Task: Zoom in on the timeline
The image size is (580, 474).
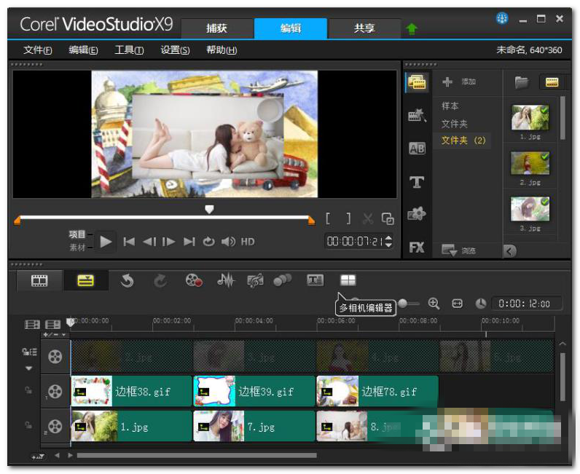Action: (x=434, y=304)
